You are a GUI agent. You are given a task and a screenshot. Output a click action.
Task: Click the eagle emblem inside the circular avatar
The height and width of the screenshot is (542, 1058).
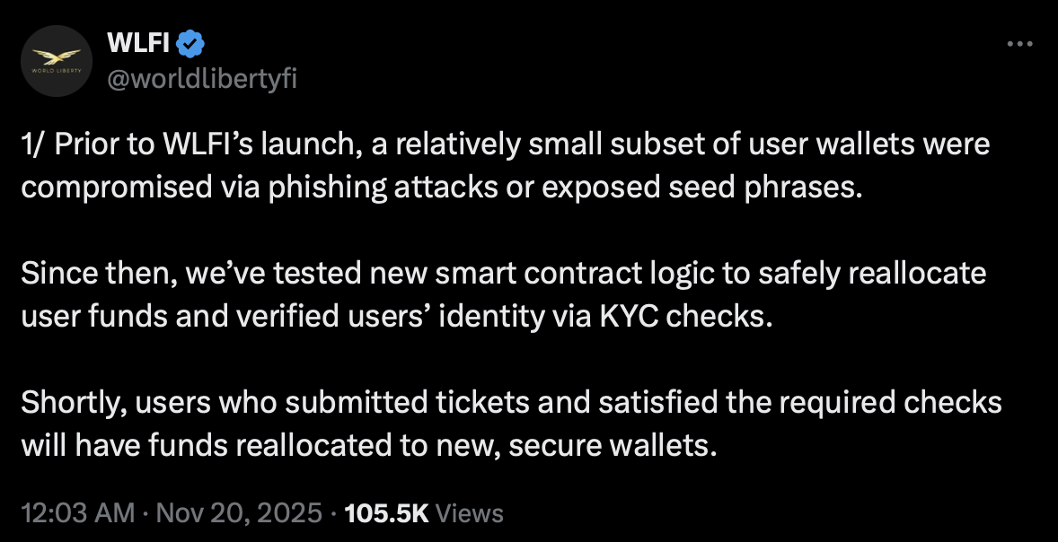tap(57, 56)
